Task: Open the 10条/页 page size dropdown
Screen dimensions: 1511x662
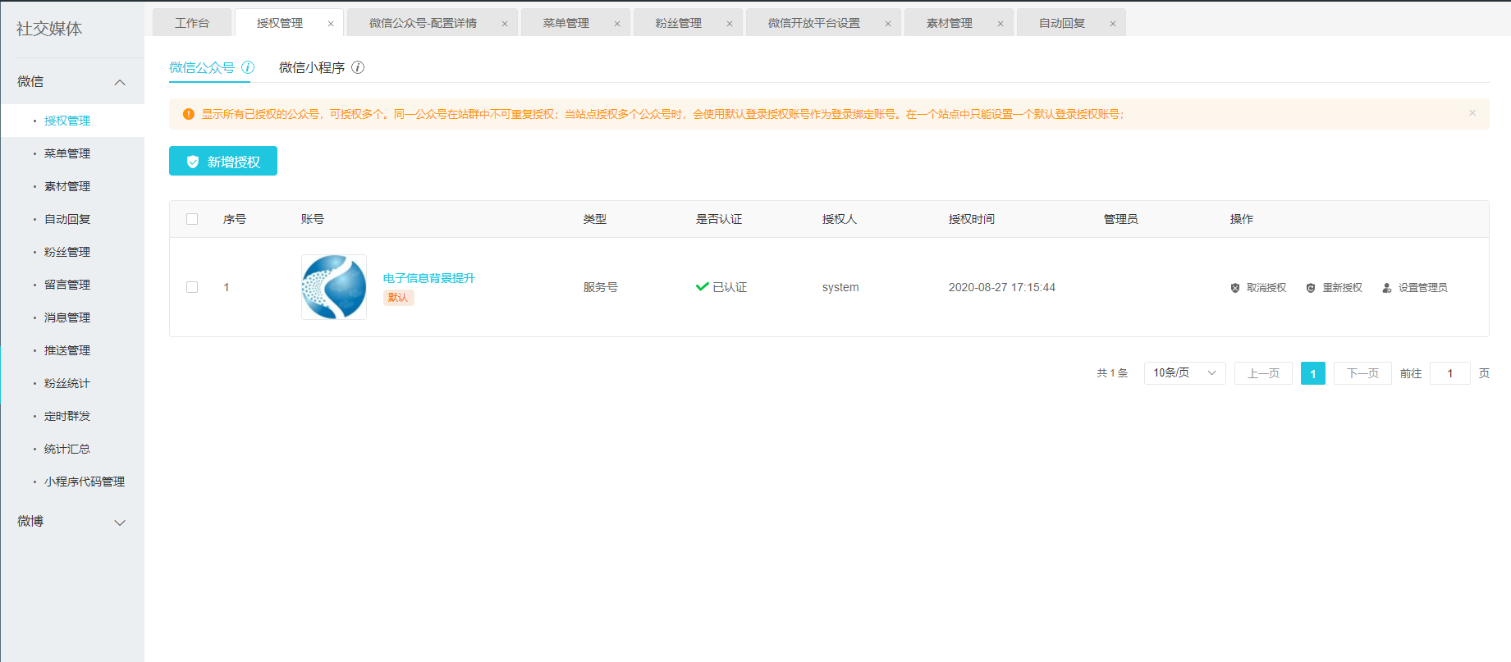Action: (1184, 373)
